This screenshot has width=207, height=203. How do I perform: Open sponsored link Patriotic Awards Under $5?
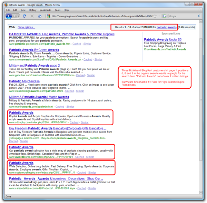[x=162, y=39]
